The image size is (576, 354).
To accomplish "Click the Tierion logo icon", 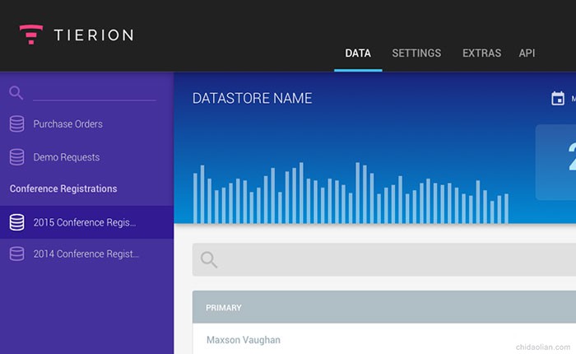I will point(31,35).
